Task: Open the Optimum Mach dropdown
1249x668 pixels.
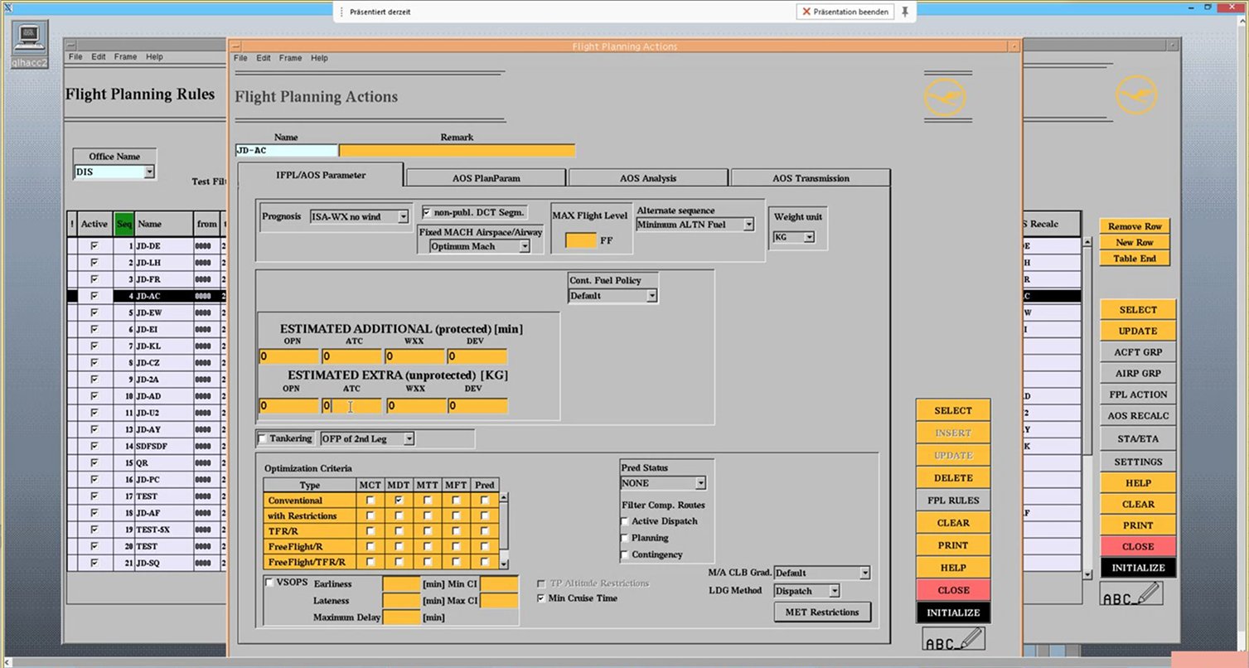Action: point(479,247)
